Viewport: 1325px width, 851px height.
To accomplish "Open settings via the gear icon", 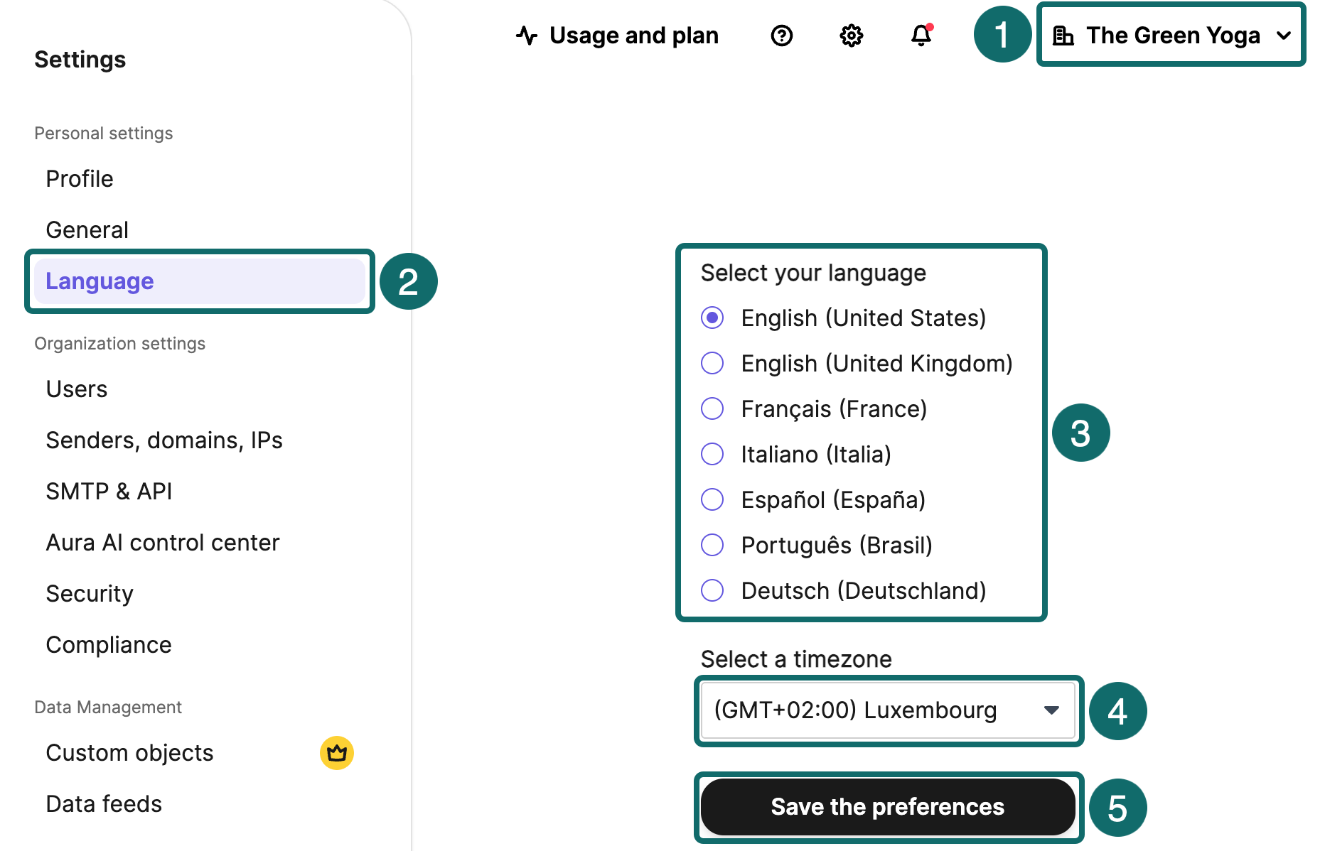I will [x=851, y=36].
